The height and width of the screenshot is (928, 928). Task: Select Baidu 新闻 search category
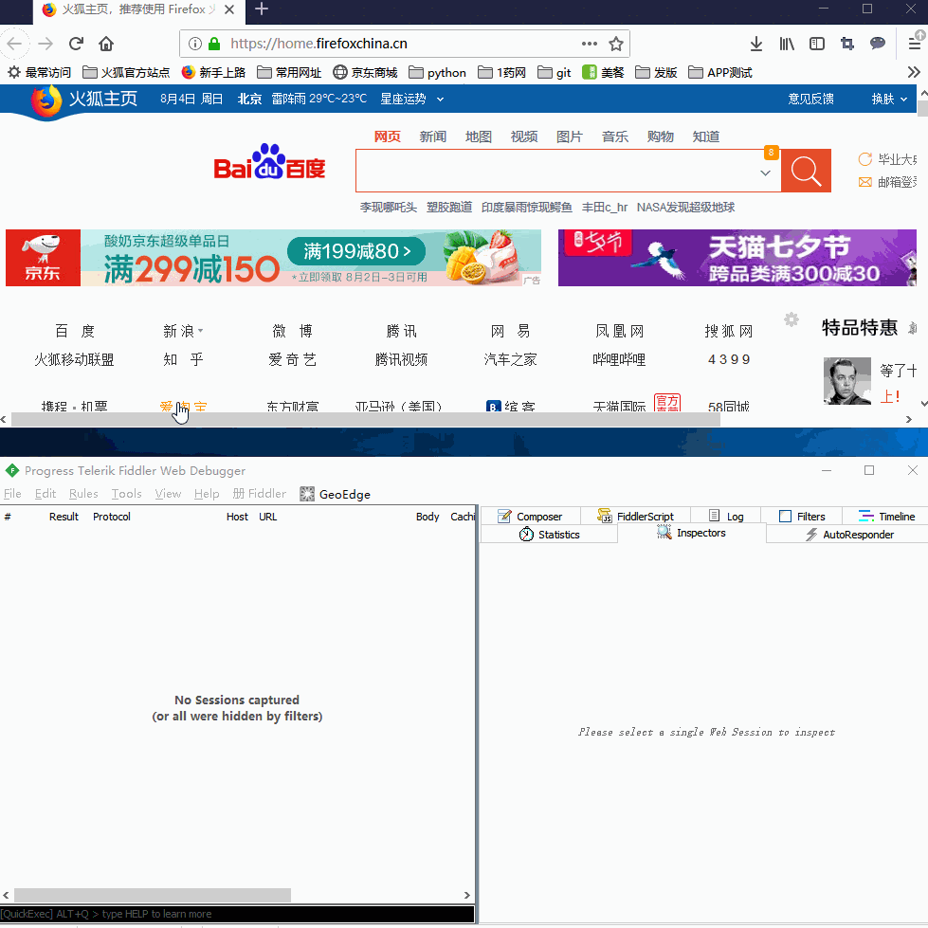[432, 136]
